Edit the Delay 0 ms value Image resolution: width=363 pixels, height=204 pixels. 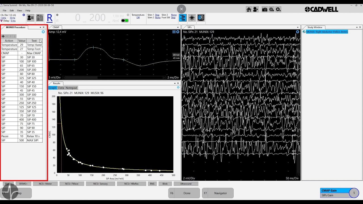pos(13,21)
